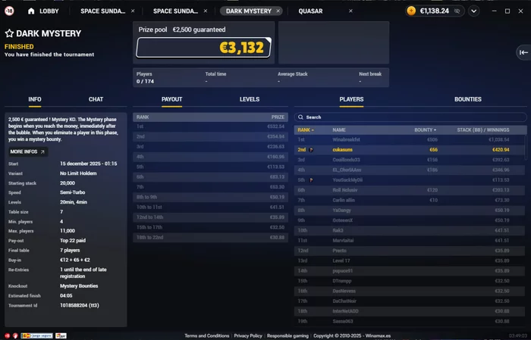This screenshot has height=340, width=531.
Task: Hide the account balance with the eye icon
Action: coord(457,11)
